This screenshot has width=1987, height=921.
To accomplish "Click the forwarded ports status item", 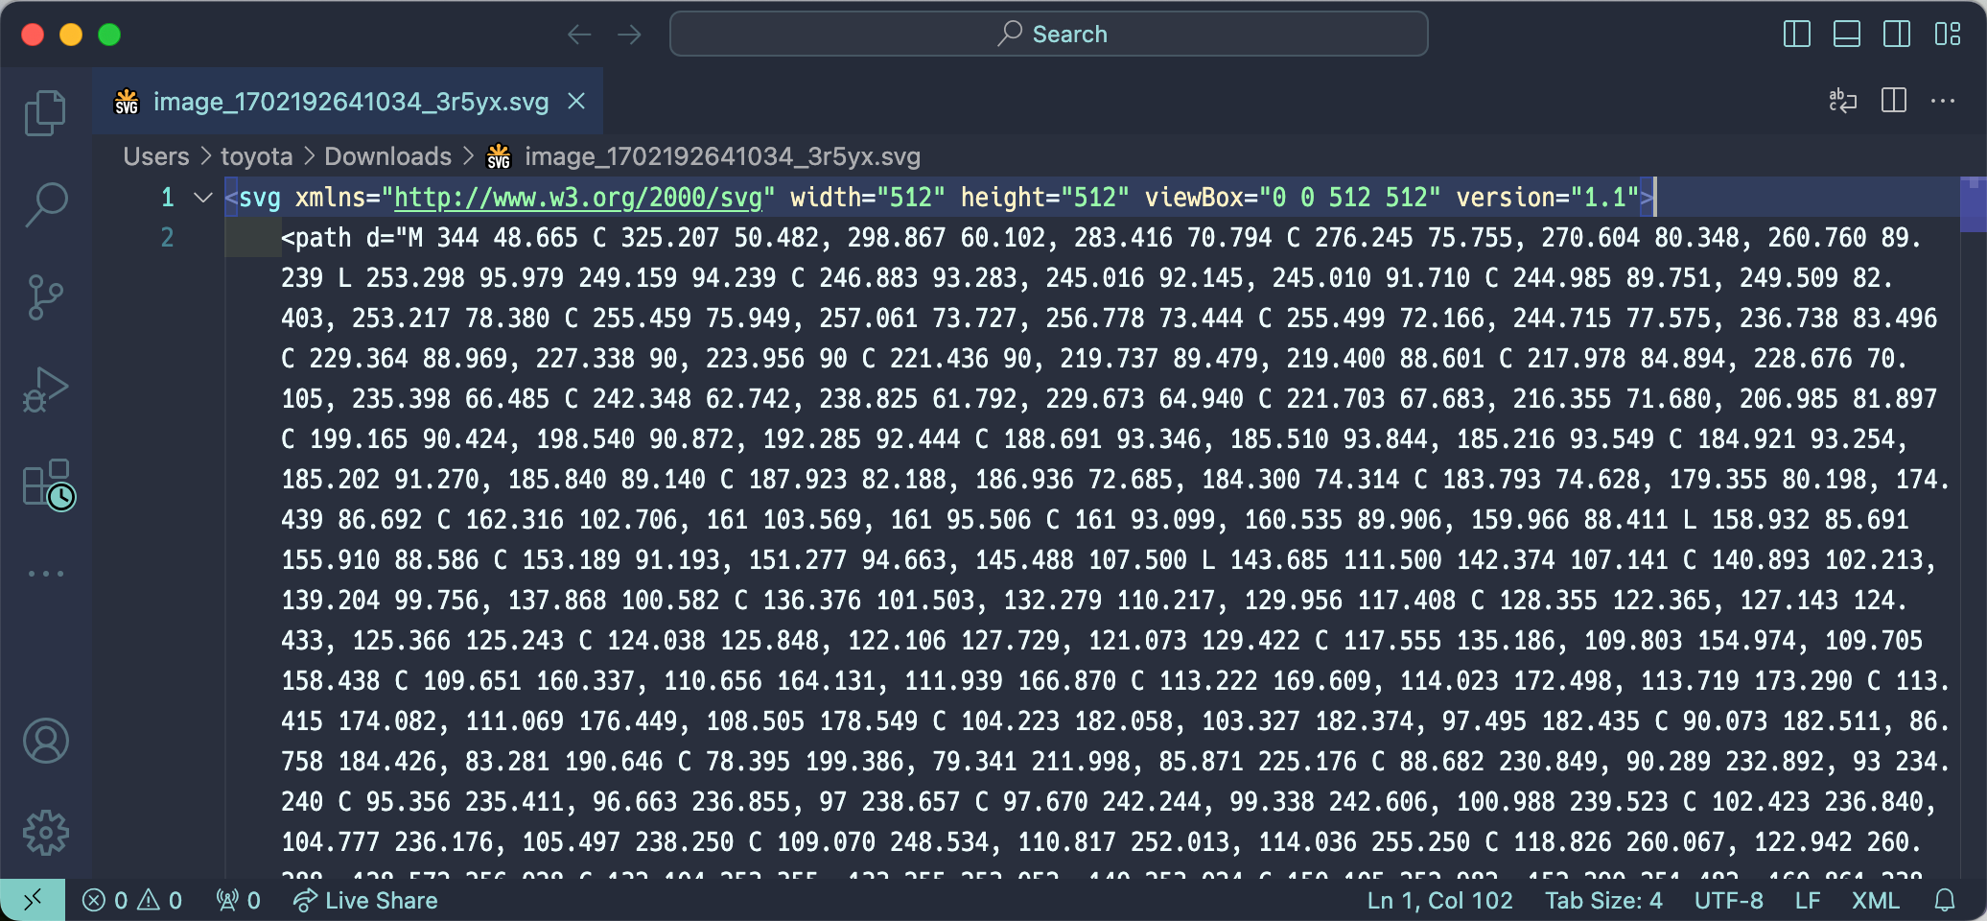I will [239, 900].
